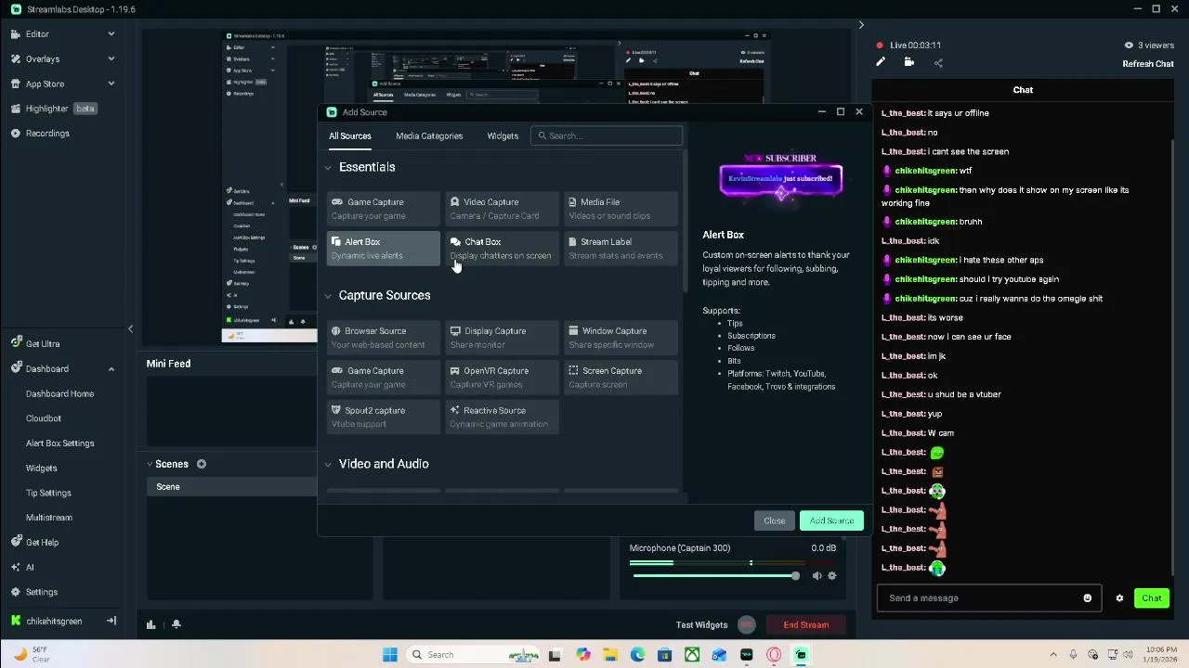Switch to the Widgets tab in Add Source
Screen dimensions: 1189x668
point(503,136)
